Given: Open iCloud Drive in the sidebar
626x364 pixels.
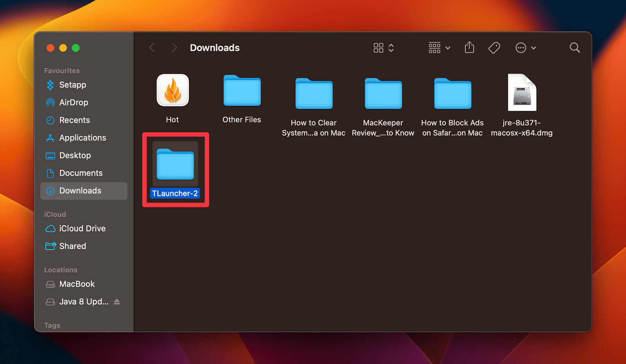Looking at the screenshot, I should click(x=84, y=228).
